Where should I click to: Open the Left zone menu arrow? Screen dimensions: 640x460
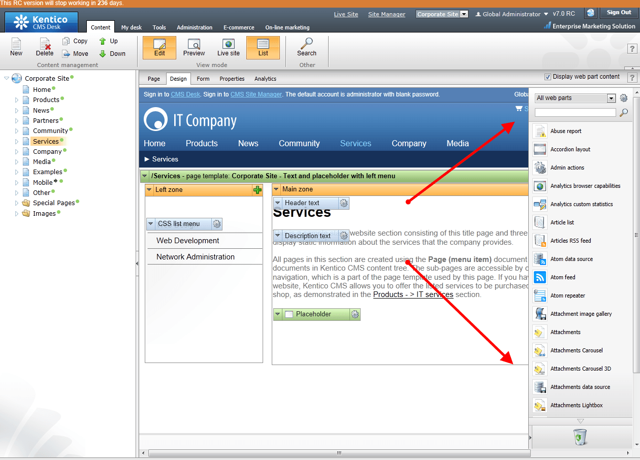coord(149,190)
